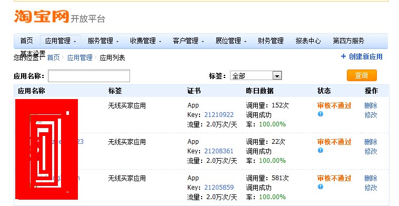Viewport: 399px width, 206px height.
Task: Click the 基本设置 submenu item
Action: click(33, 53)
